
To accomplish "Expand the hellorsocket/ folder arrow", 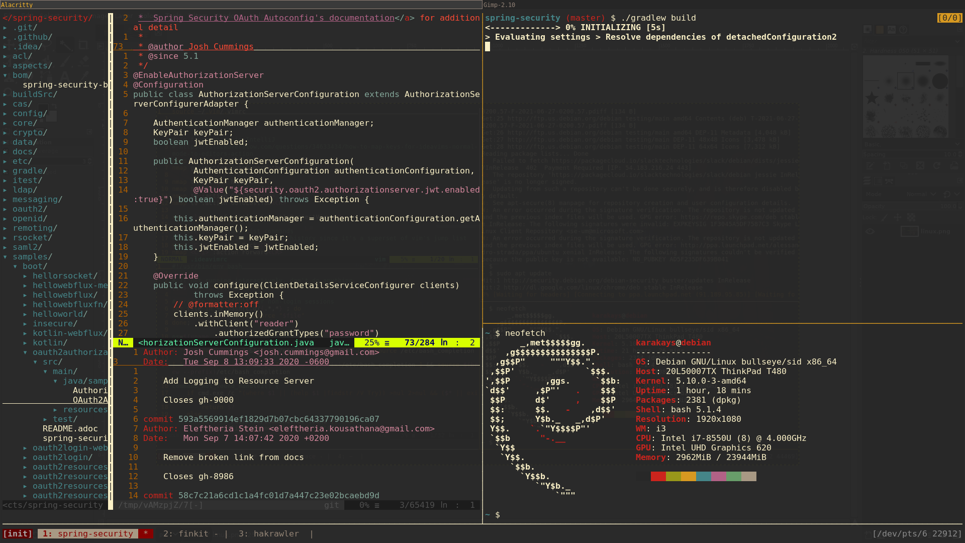I will pos(25,276).
